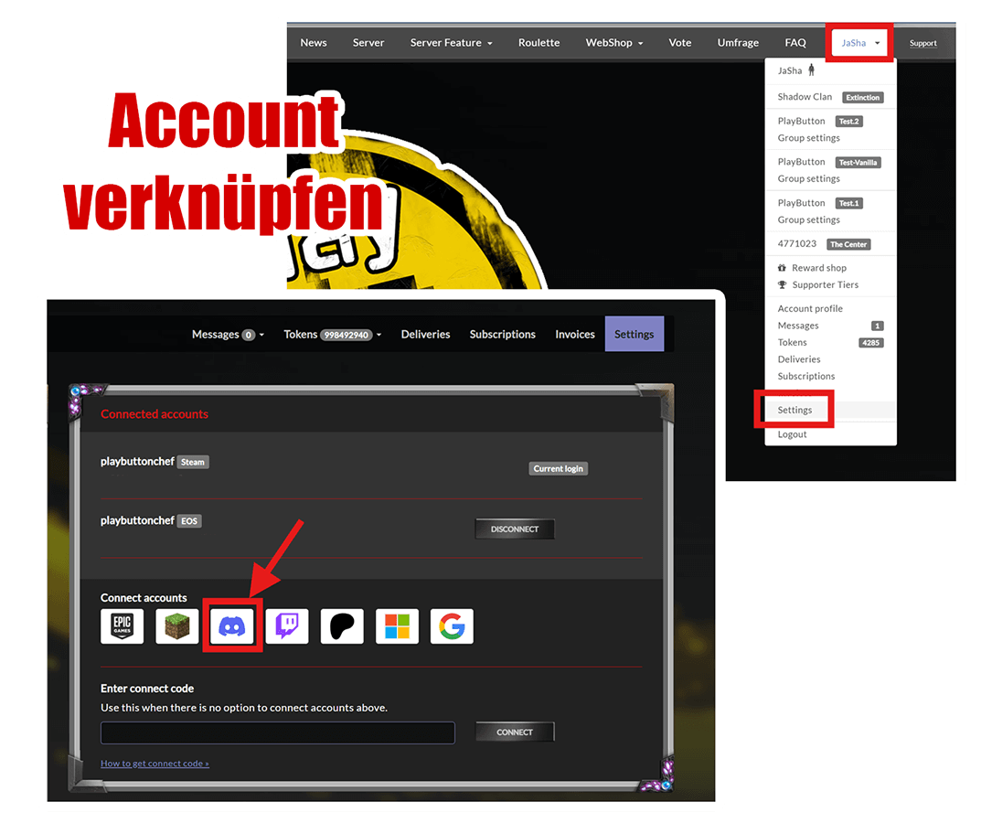
Task: Connect a Patreon account icon
Action: [342, 625]
